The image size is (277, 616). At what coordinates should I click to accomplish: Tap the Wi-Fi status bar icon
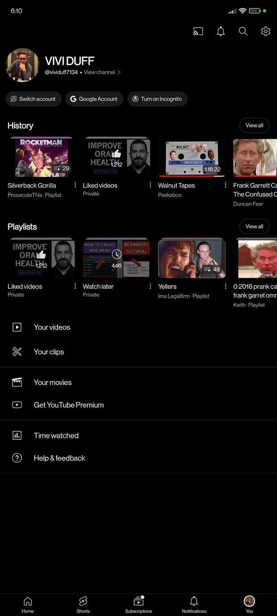243,11
